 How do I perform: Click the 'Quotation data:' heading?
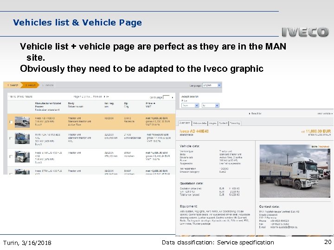(192, 183)
